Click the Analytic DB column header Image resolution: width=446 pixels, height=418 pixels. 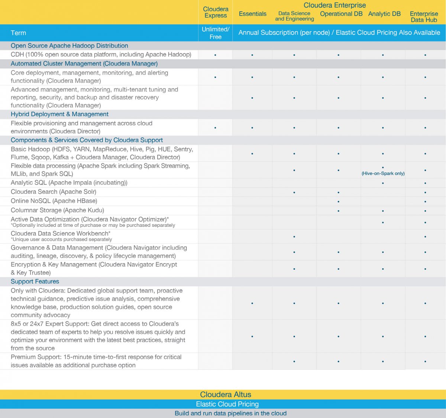point(384,14)
